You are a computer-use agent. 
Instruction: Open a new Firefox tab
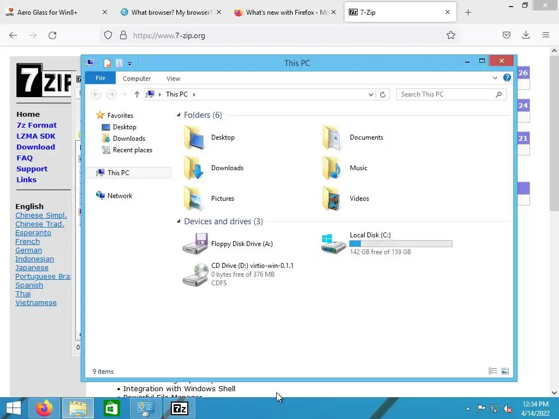[x=468, y=13]
